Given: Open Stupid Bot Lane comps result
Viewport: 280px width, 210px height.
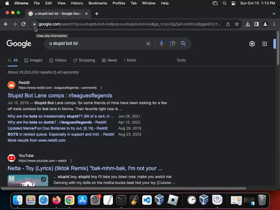Looking at the screenshot, I should coord(60,95).
